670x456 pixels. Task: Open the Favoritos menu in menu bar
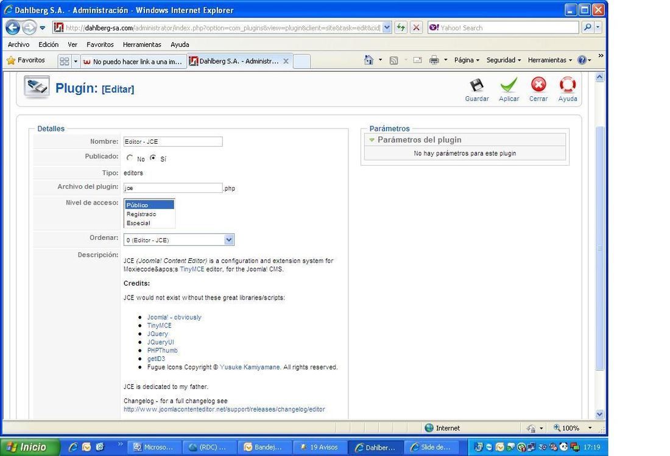pos(100,44)
